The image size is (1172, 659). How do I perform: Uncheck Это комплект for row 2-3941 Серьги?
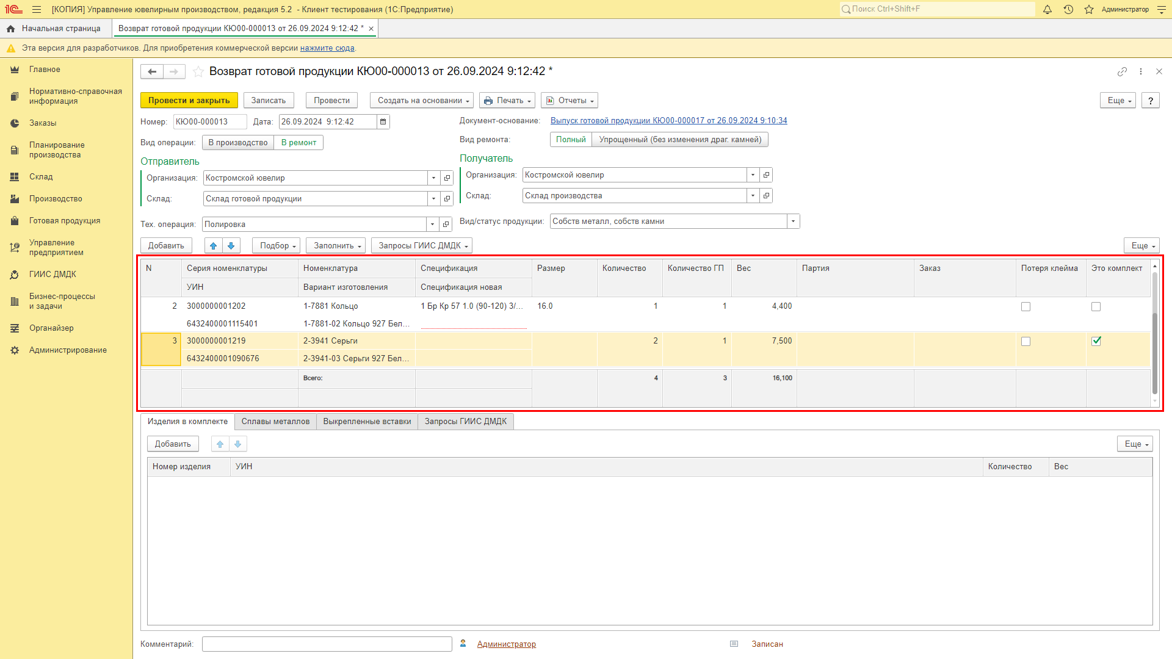pos(1096,341)
